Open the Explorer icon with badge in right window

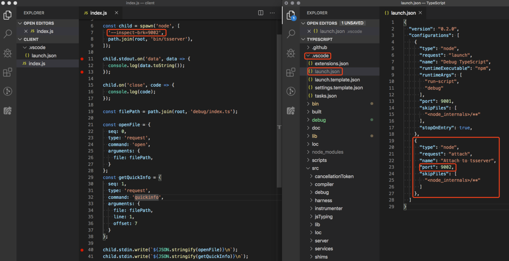[x=291, y=15]
